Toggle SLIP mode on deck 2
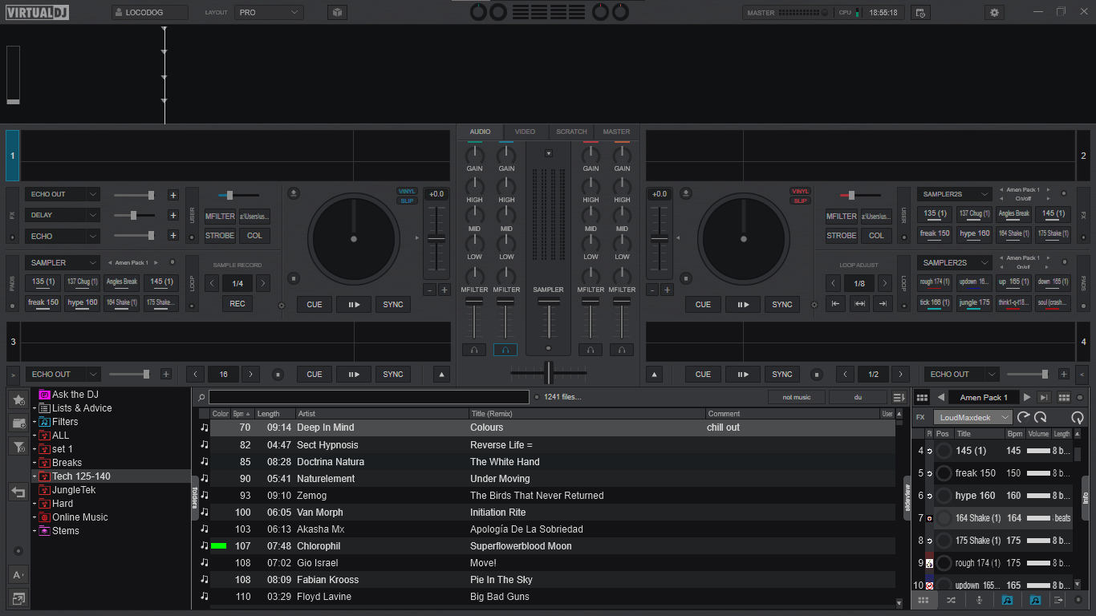 pyautogui.click(x=800, y=201)
